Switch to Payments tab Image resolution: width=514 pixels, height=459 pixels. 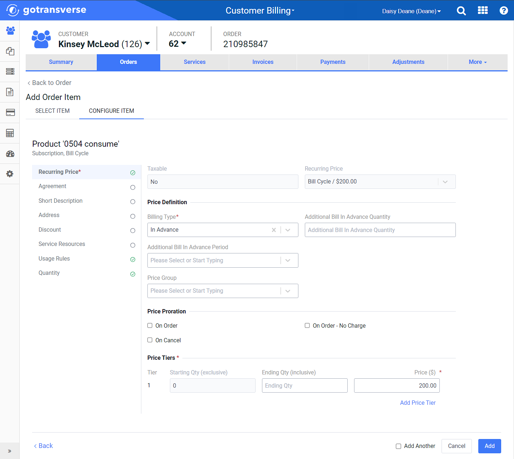tap(333, 62)
